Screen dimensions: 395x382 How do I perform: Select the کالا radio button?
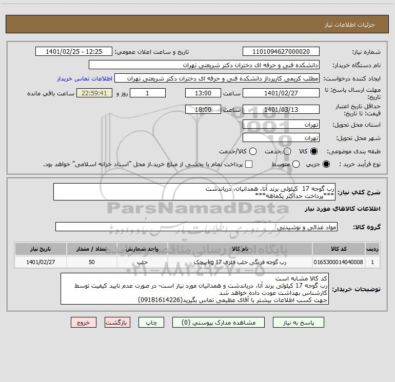click(x=314, y=151)
